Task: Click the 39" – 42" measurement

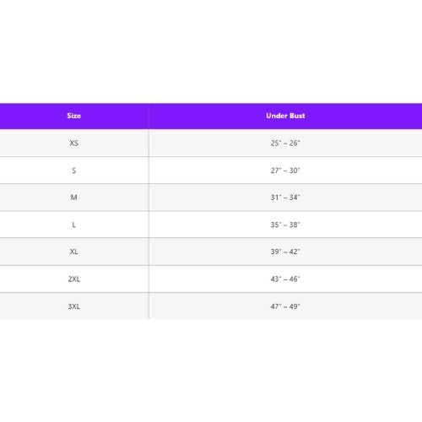Action: (285, 252)
